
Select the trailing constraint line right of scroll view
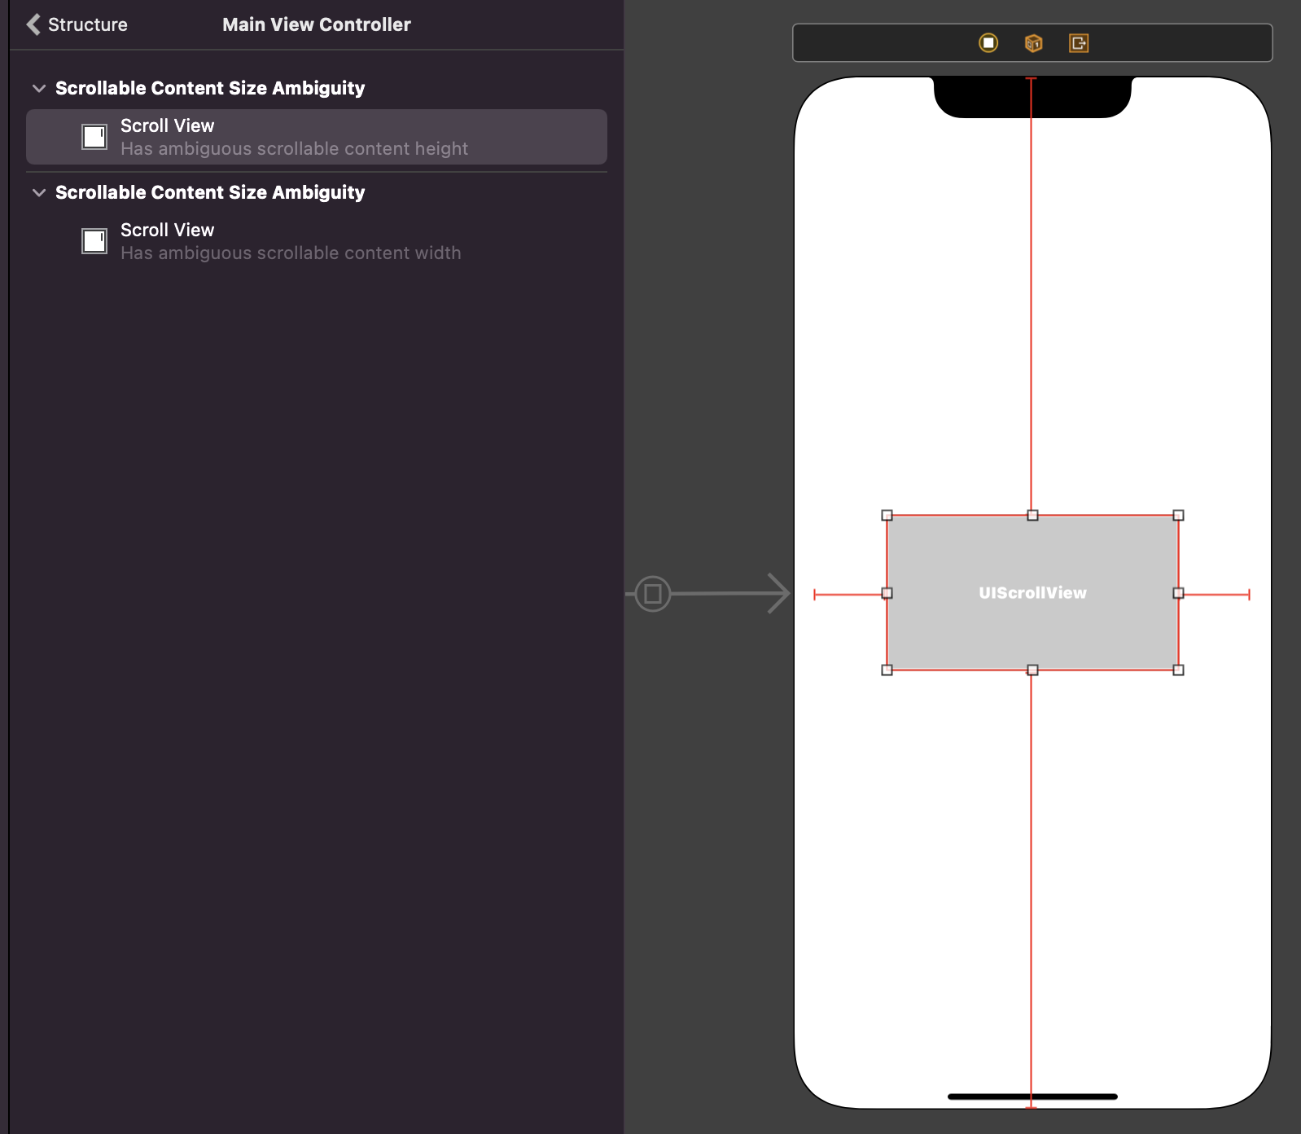pos(1216,595)
